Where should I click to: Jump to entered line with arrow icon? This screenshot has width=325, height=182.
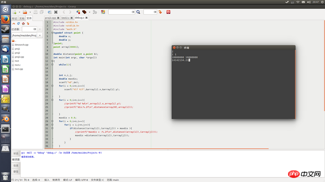160,12
